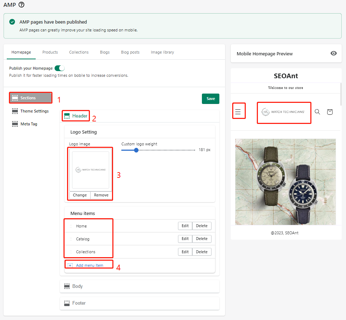Click the 'Catalog' menu item label

click(x=82, y=239)
